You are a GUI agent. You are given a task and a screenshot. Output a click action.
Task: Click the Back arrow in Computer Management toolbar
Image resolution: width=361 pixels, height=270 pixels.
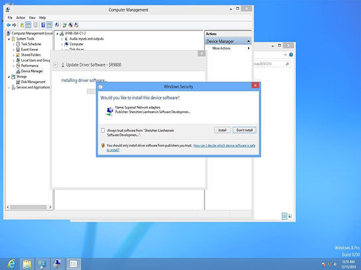(x=9, y=25)
